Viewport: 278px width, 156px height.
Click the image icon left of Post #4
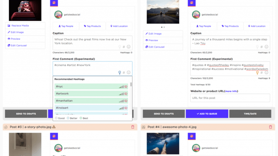click(144, 127)
